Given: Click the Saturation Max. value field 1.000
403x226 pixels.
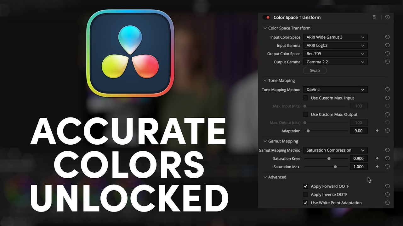Looking at the screenshot, I should (359, 167).
